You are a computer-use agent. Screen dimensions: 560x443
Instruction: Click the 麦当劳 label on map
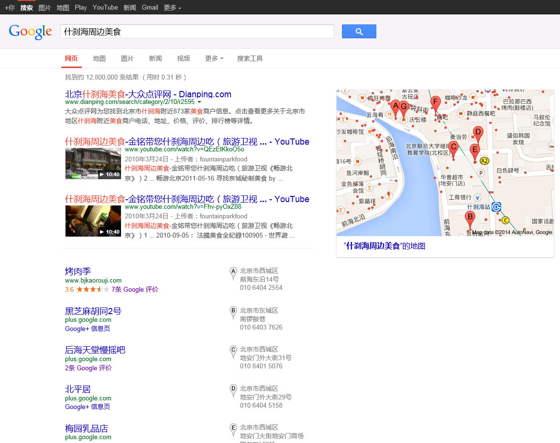pos(458,137)
